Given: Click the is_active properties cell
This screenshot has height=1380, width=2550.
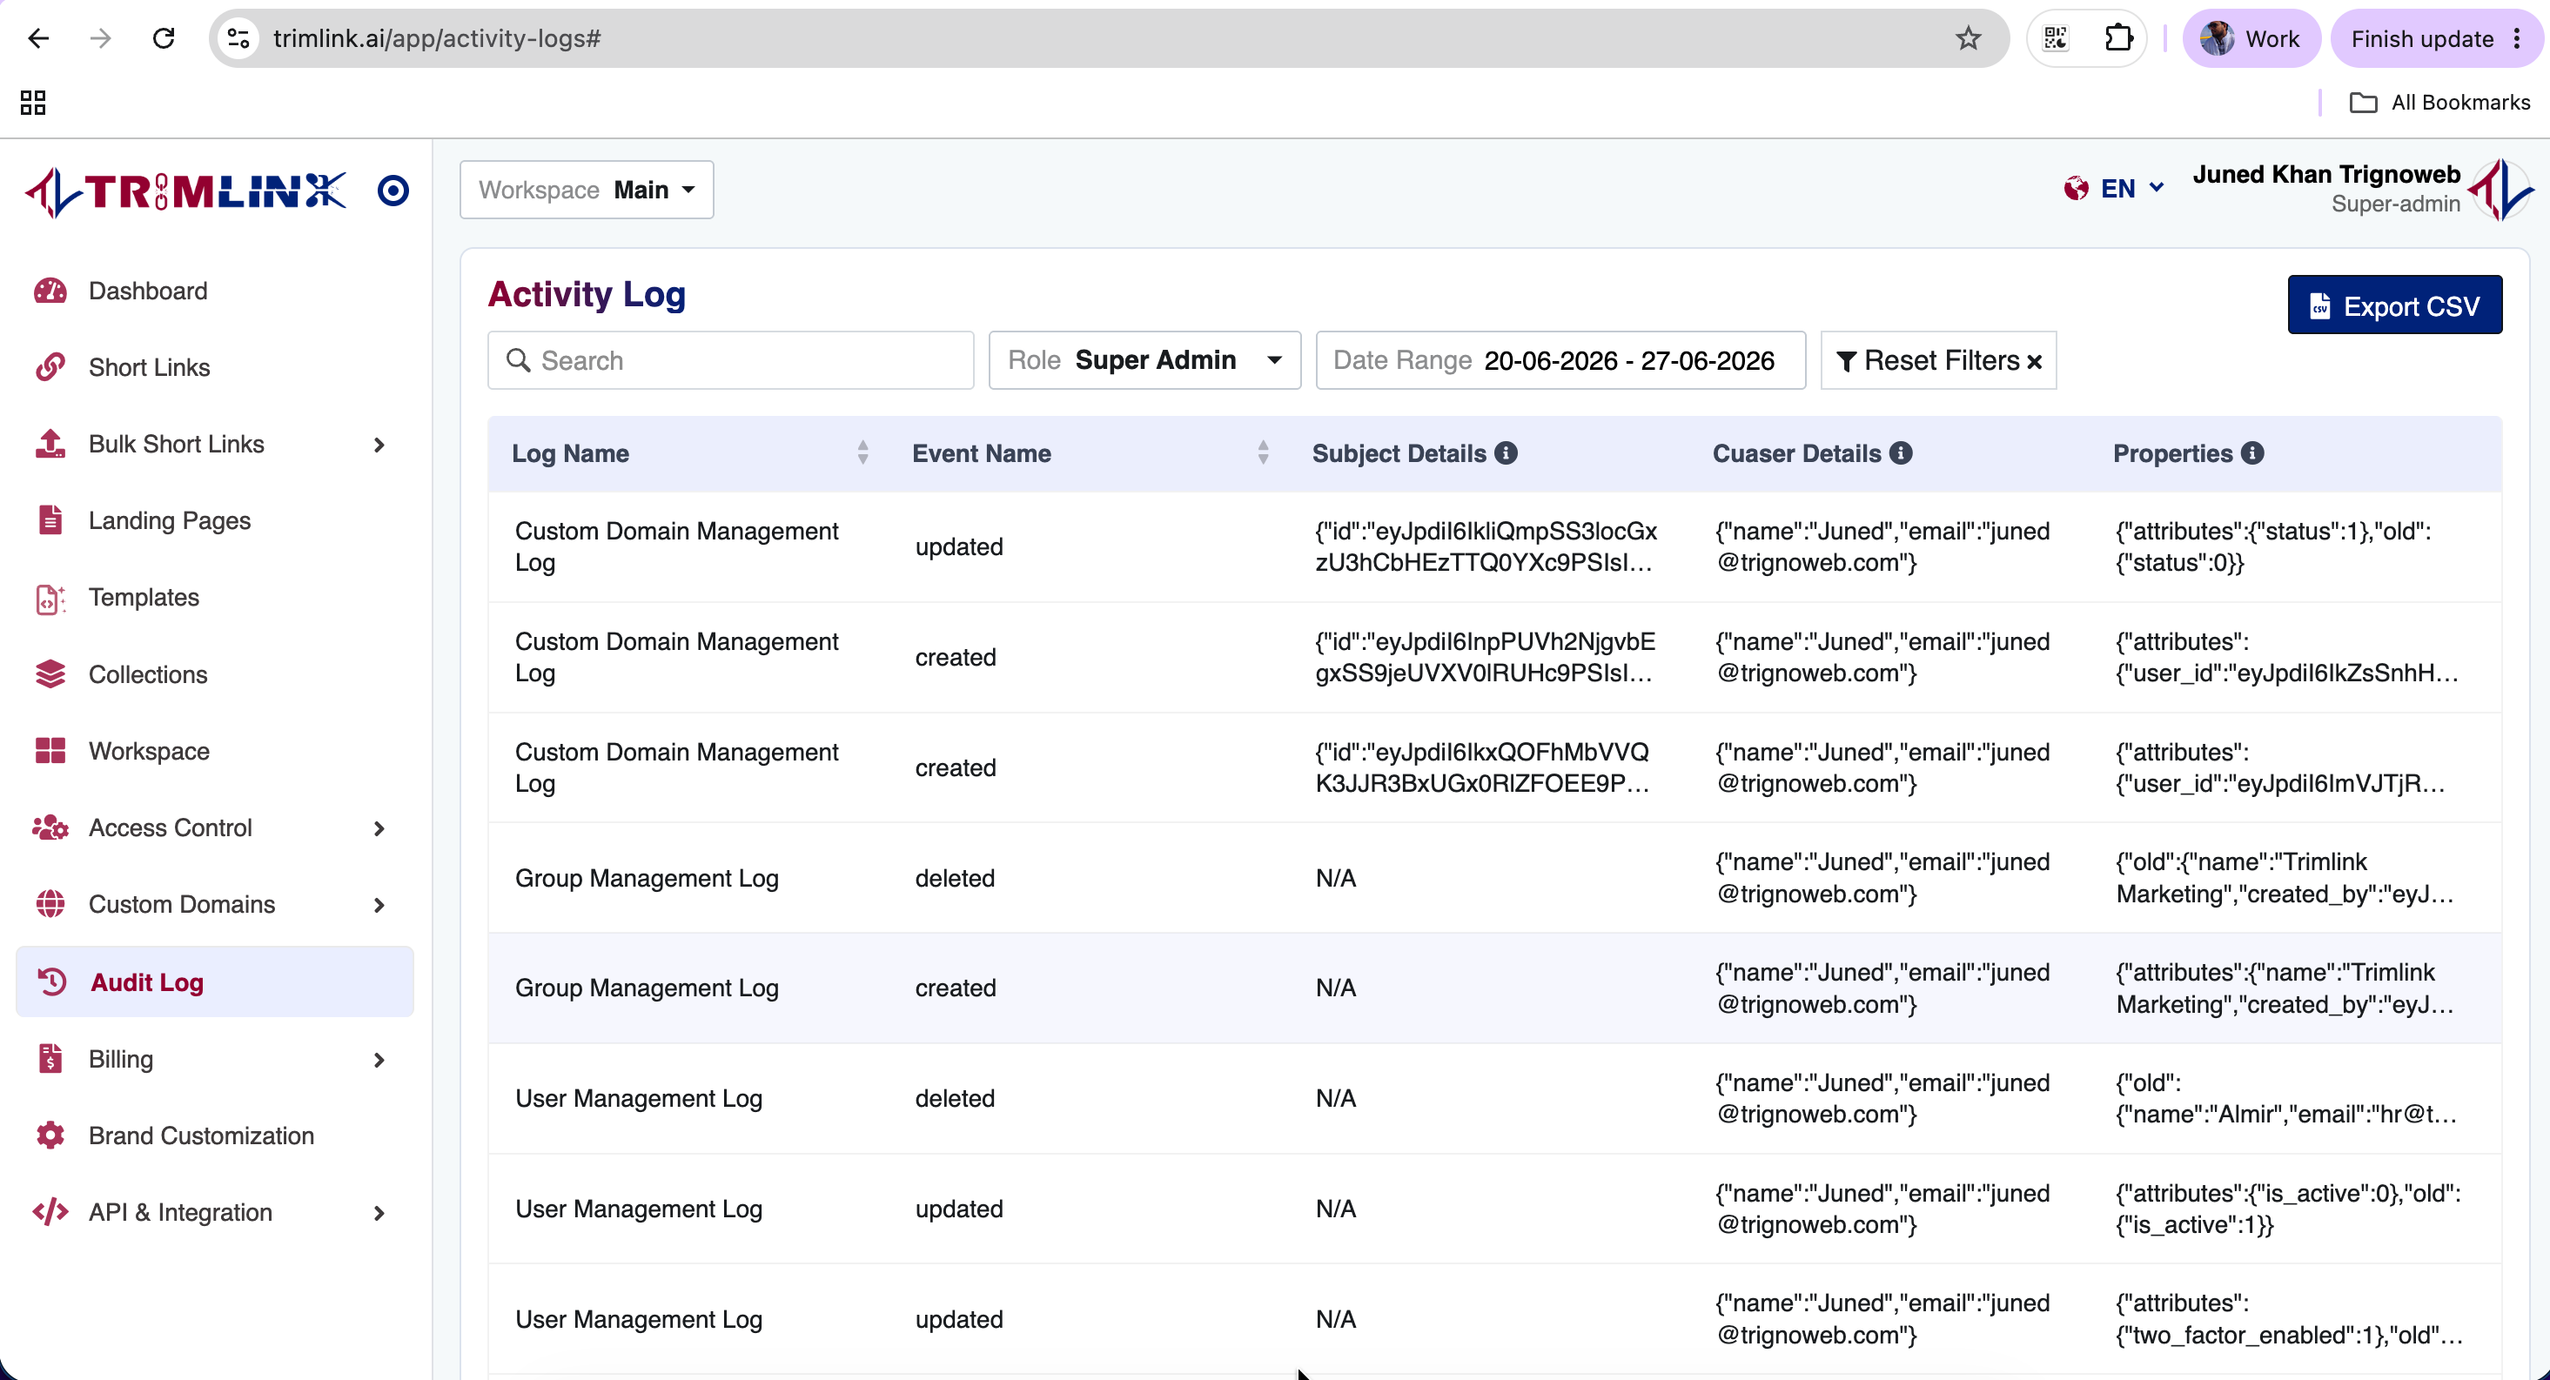Looking at the screenshot, I should tap(2289, 1209).
